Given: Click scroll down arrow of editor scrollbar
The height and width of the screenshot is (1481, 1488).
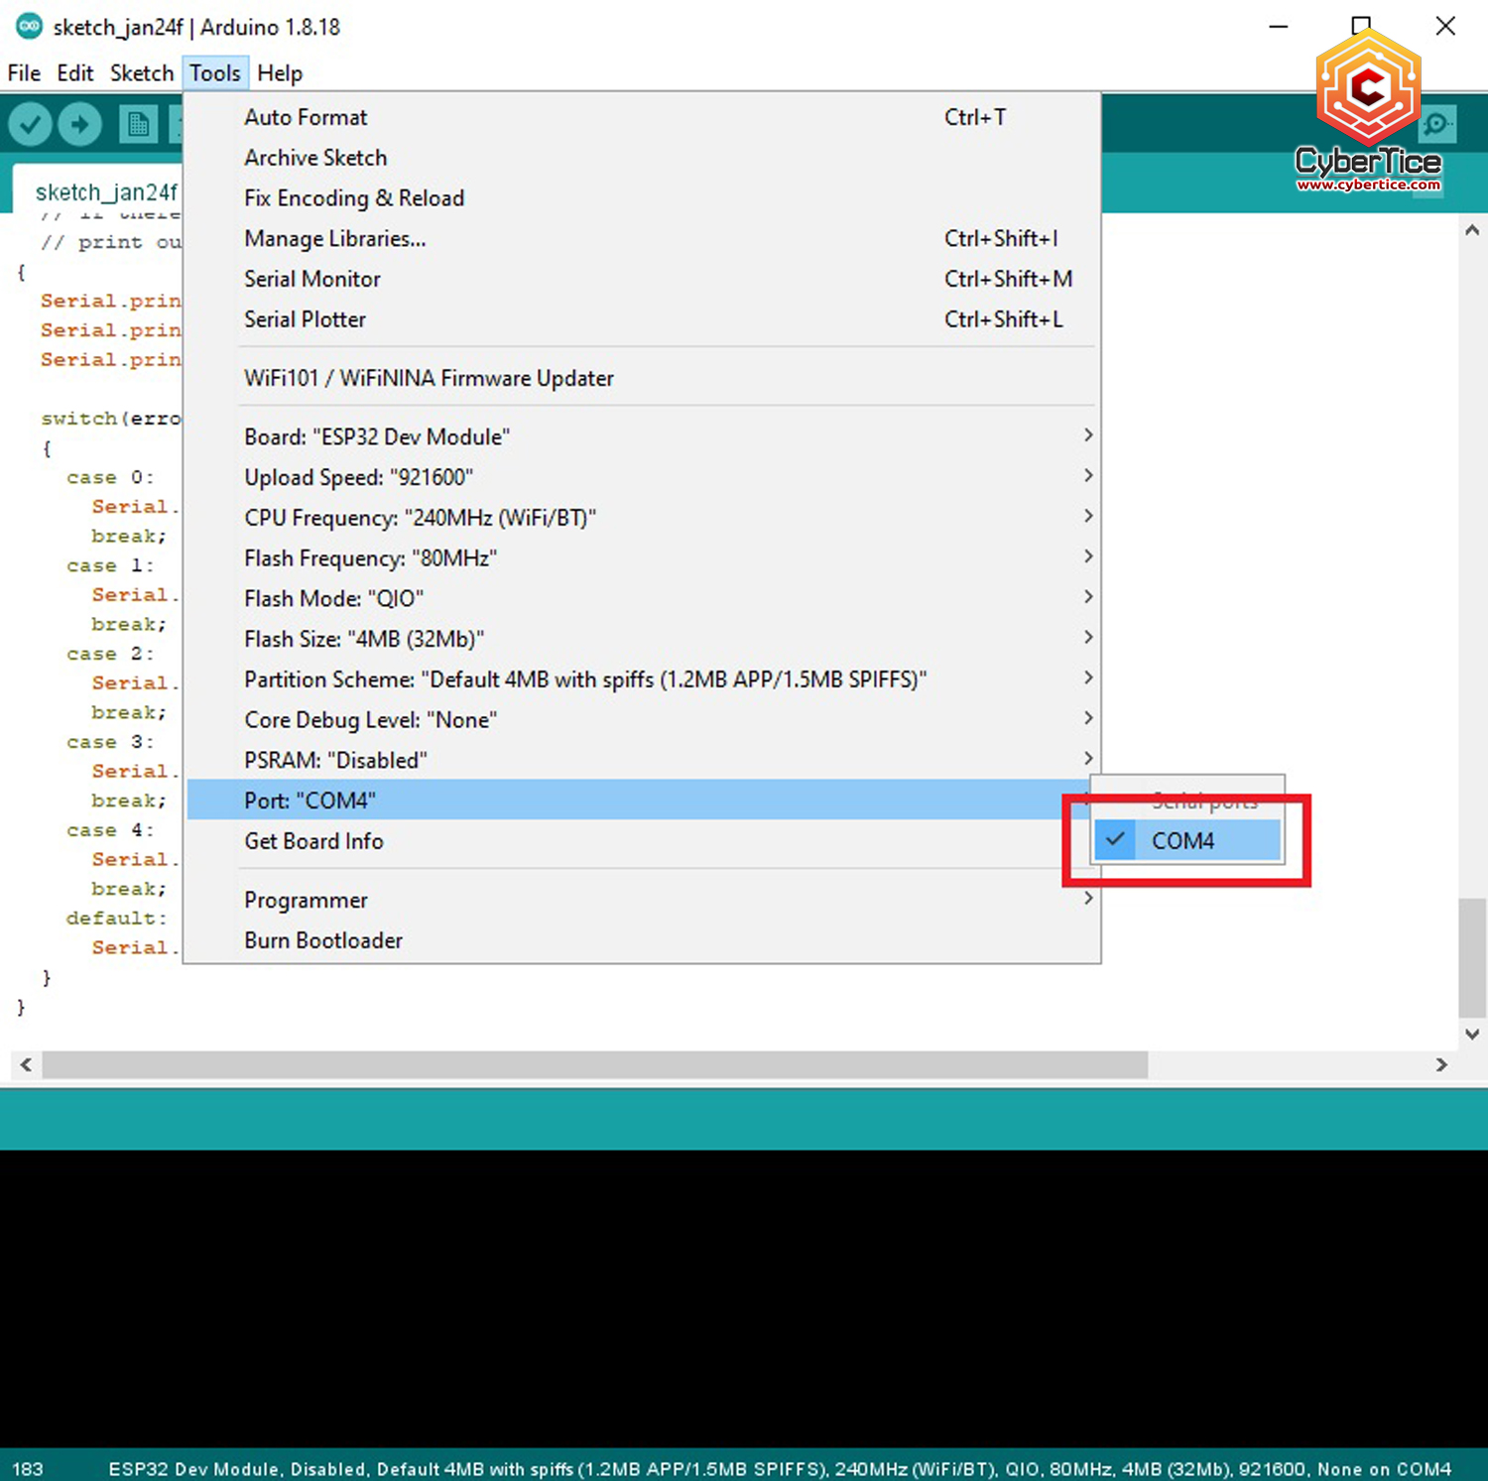Looking at the screenshot, I should click(x=1472, y=1034).
